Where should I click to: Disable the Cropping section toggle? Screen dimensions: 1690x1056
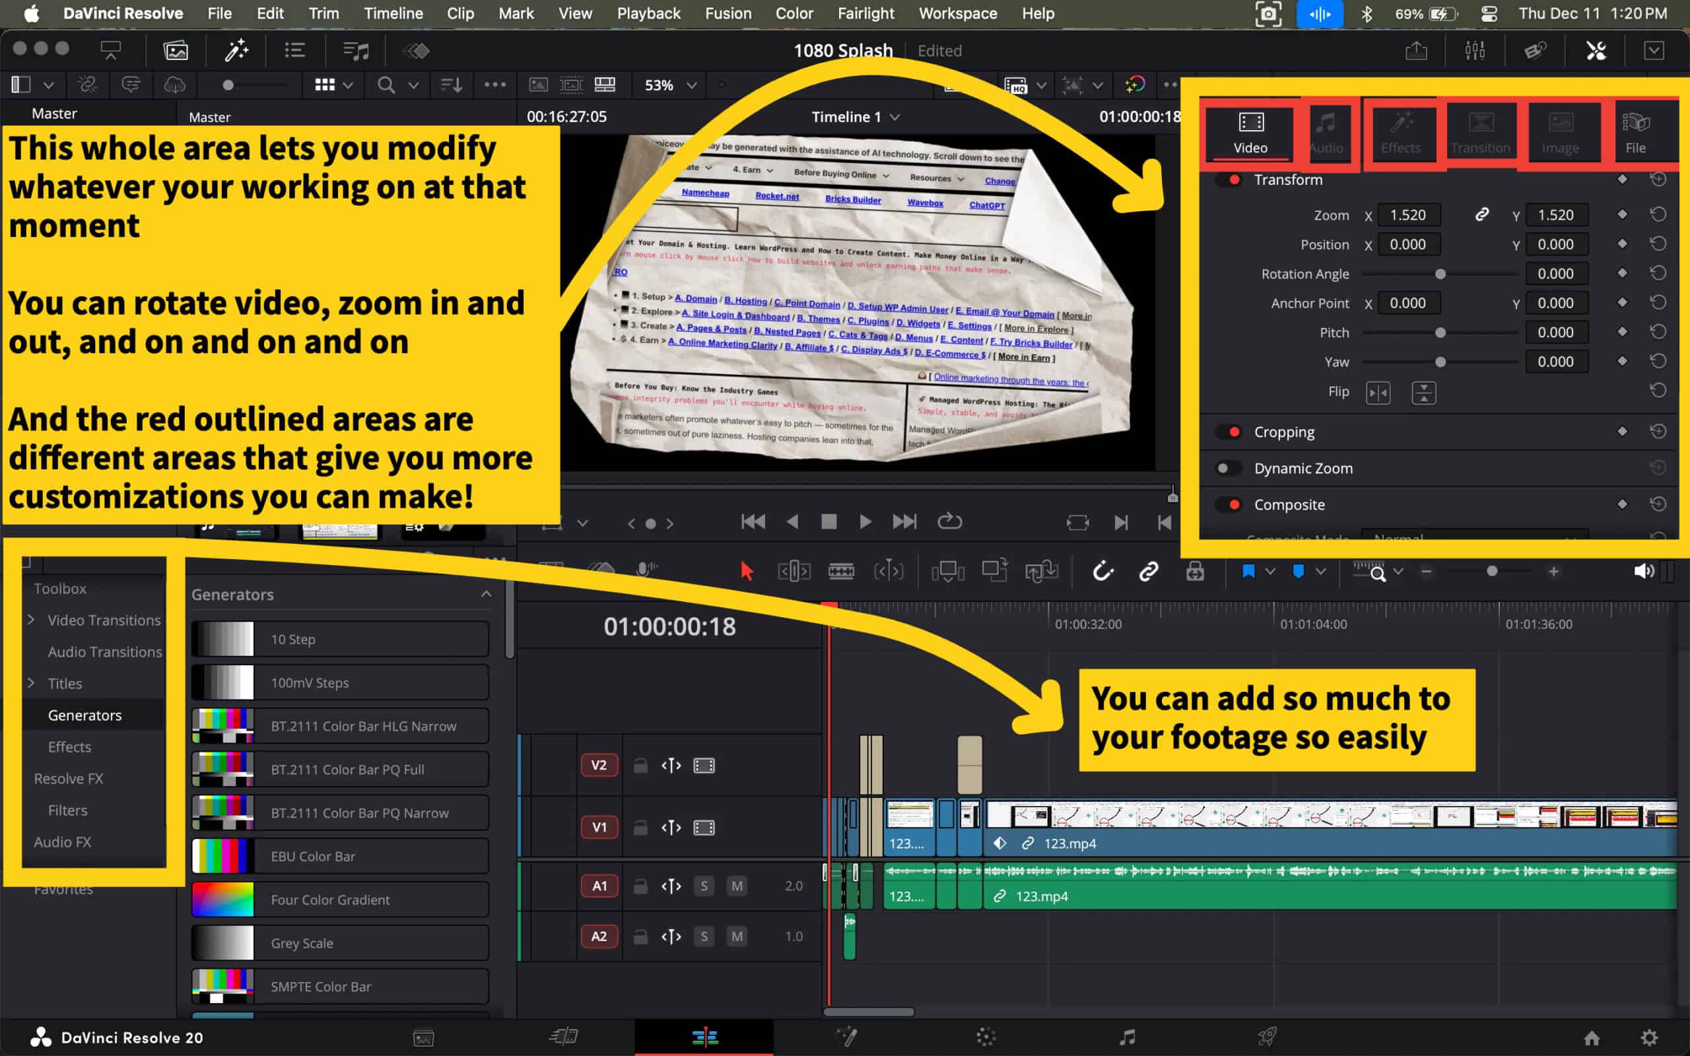tap(1229, 432)
